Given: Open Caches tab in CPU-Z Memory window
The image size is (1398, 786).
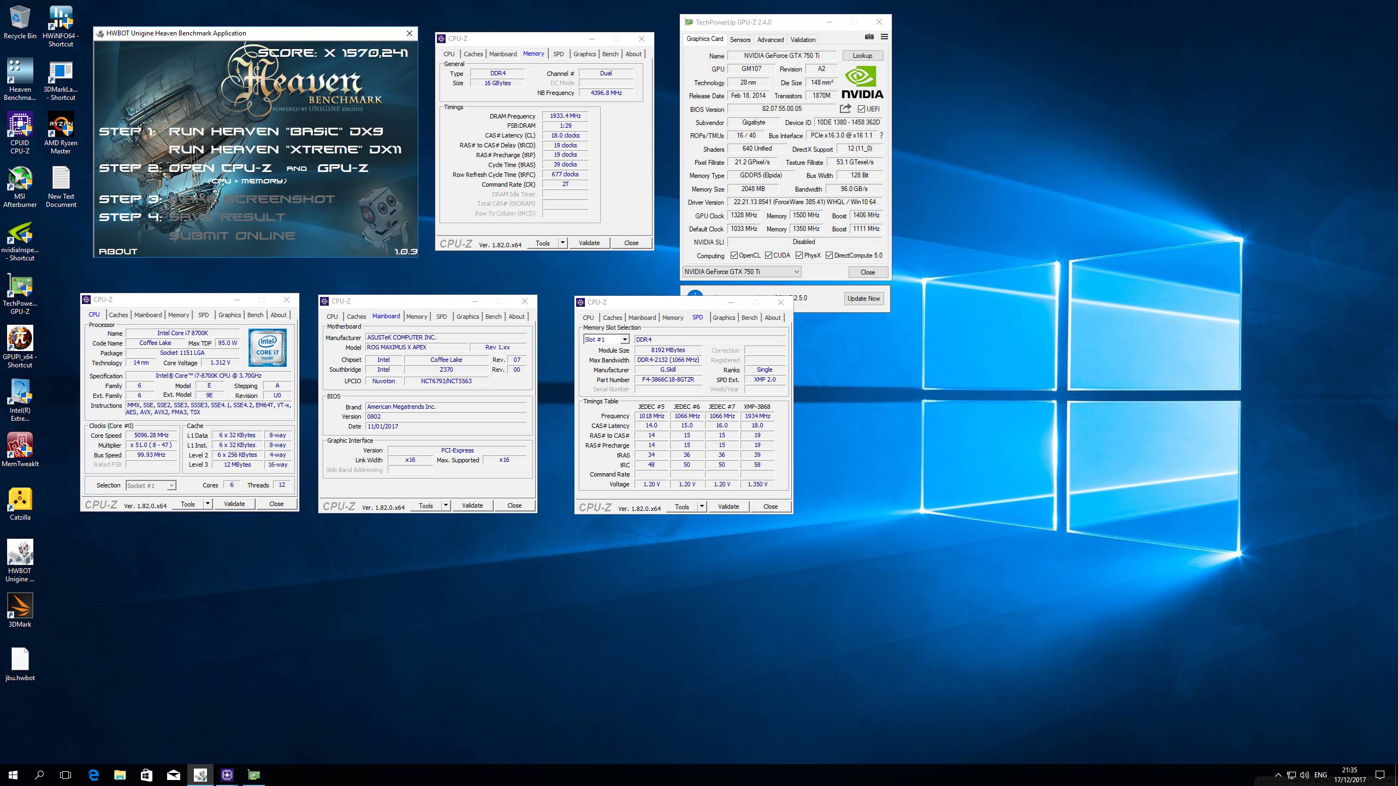Looking at the screenshot, I should pos(473,54).
